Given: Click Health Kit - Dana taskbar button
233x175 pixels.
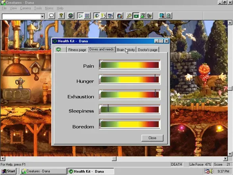Looking at the screenshot, I should 91,171.
